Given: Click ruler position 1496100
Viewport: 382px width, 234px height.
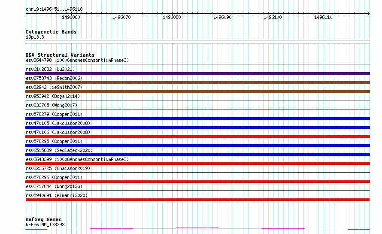Looking at the screenshot, I should click(273, 17).
